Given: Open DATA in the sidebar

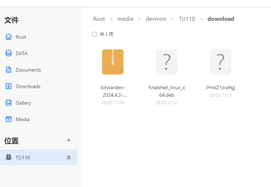Looking at the screenshot, I should pyautogui.click(x=21, y=53).
